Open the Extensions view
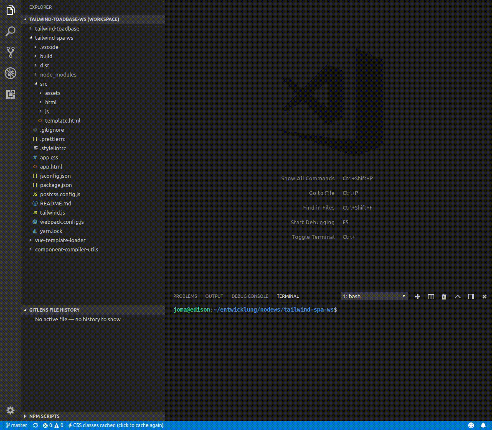 [10, 95]
